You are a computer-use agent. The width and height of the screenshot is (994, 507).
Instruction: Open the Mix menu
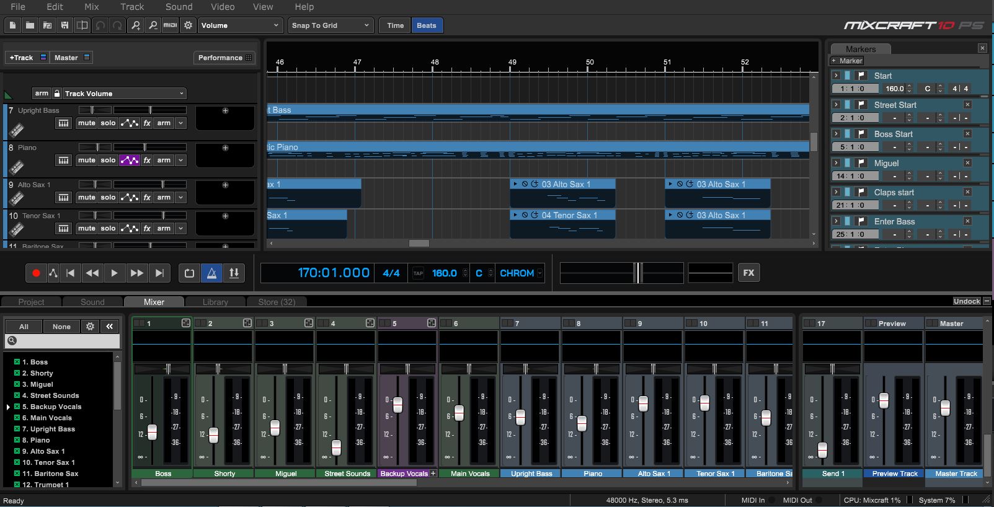click(92, 7)
